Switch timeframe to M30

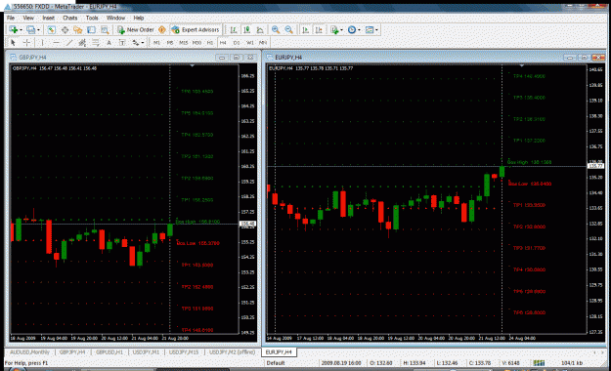point(196,42)
